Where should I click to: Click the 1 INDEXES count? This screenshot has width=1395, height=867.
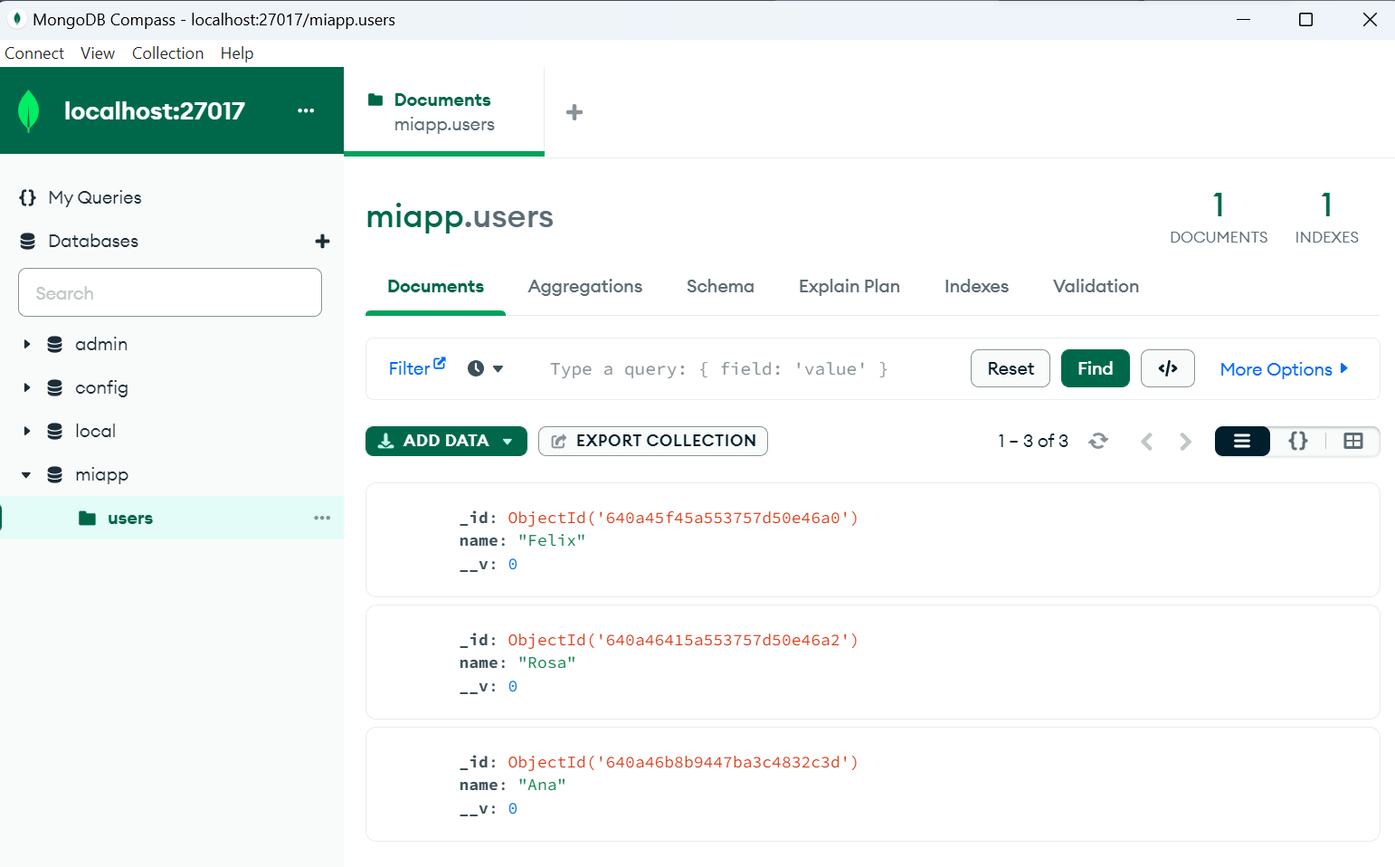pos(1326,217)
